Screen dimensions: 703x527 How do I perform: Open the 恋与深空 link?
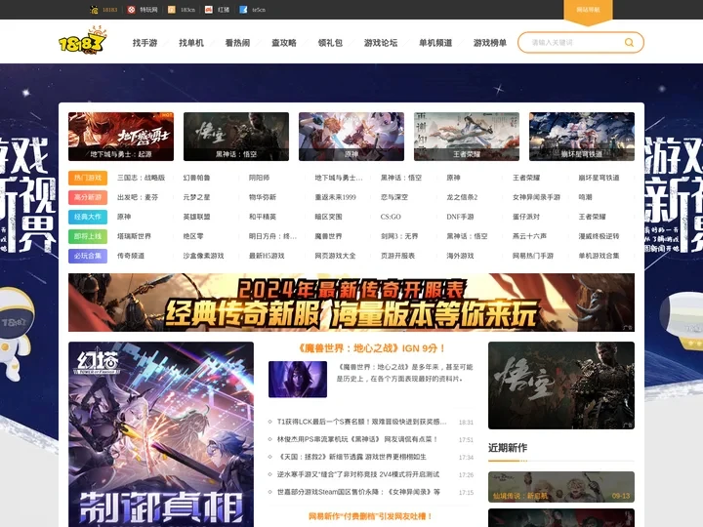(394, 197)
